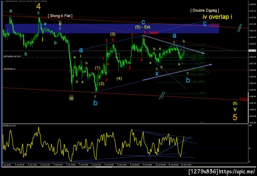
Task: Click the '8 Jul 15:00' time label
Action: [x=109, y=165]
